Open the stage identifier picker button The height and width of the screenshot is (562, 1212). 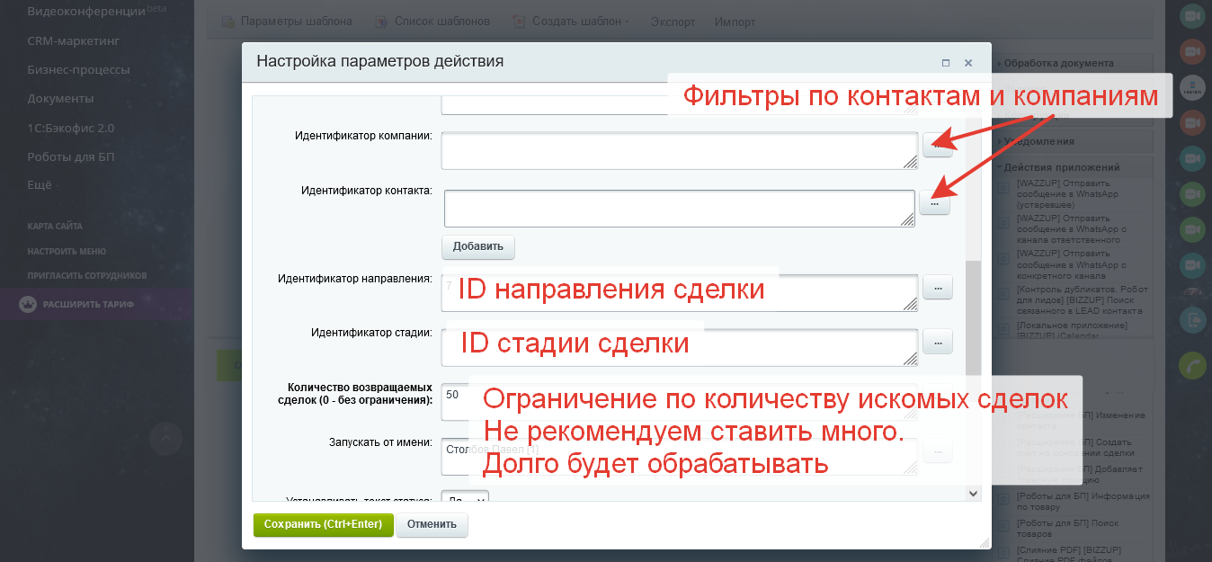pos(937,342)
